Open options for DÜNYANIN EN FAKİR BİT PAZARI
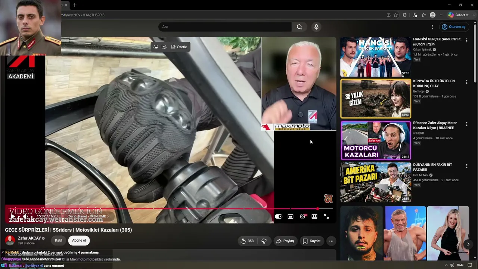The width and height of the screenshot is (478, 269). point(466,166)
